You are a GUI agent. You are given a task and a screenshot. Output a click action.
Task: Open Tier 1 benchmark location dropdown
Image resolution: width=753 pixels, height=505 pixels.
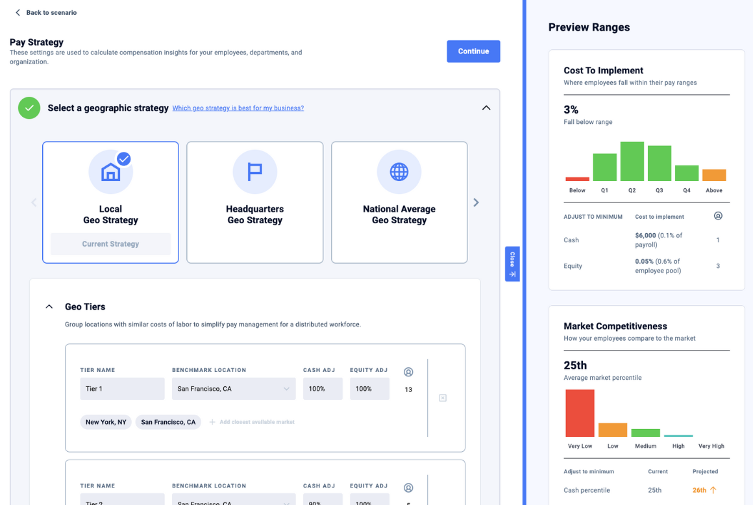pyautogui.click(x=234, y=389)
